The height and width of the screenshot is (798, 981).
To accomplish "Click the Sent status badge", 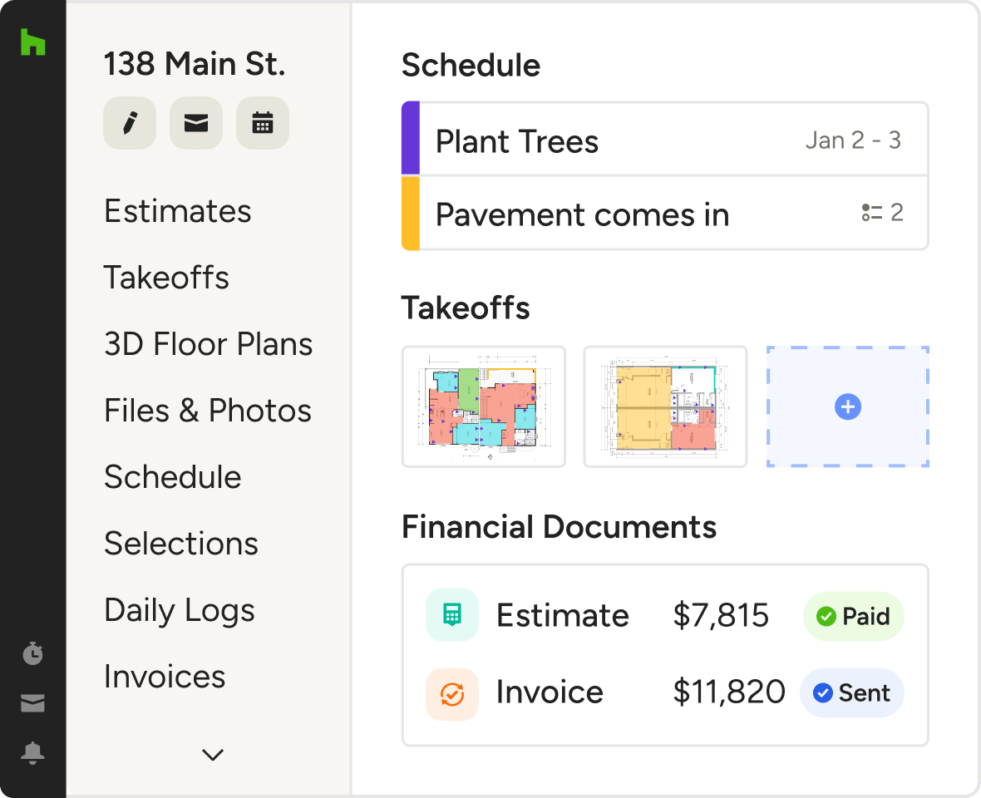I will pyautogui.click(x=851, y=693).
